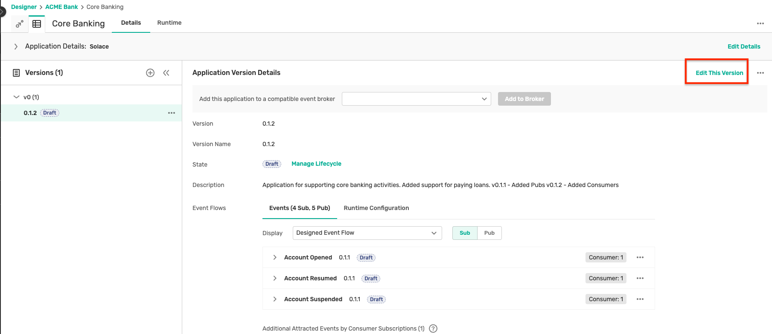Open the event broker dropdown
Image resolution: width=772 pixels, height=334 pixels.
(416, 99)
